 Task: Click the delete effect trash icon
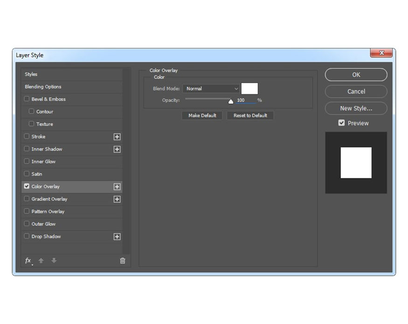tap(123, 261)
